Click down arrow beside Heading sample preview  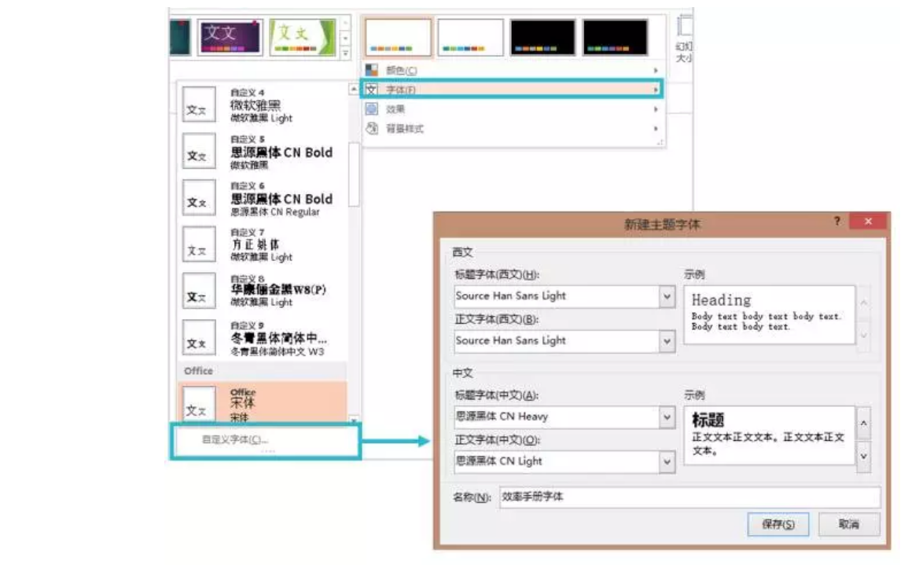click(x=863, y=336)
